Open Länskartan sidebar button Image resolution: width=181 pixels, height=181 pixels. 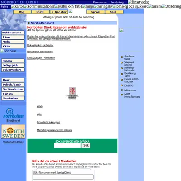tap(13, 98)
